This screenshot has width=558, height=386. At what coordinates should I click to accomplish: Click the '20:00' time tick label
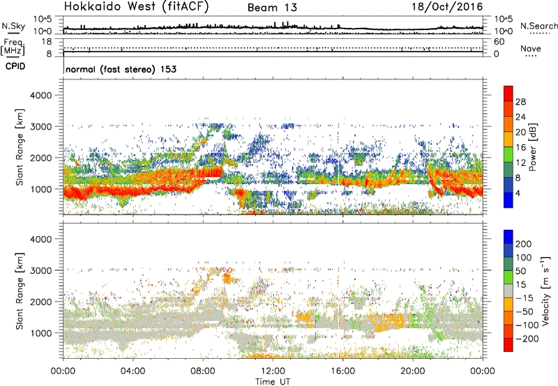(413, 371)
